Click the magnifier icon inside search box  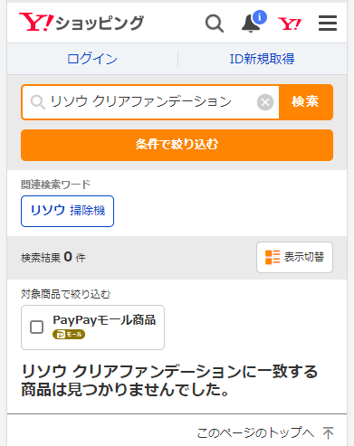click(38, 102)
